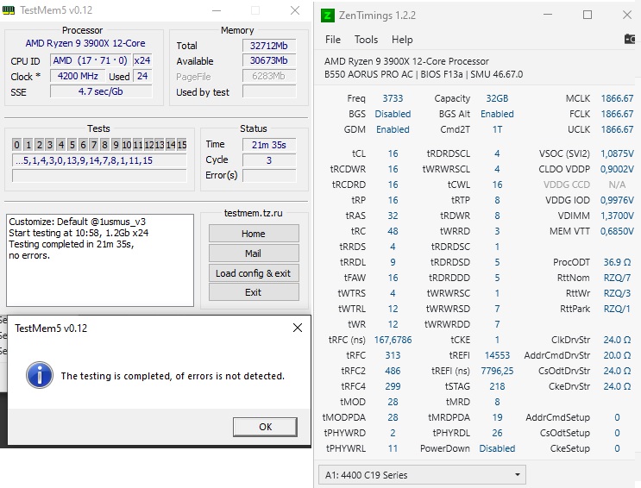Screen dimensions: 641x488
Task: Open the Tools menu in ZenTimings
Action: (366, 40)
